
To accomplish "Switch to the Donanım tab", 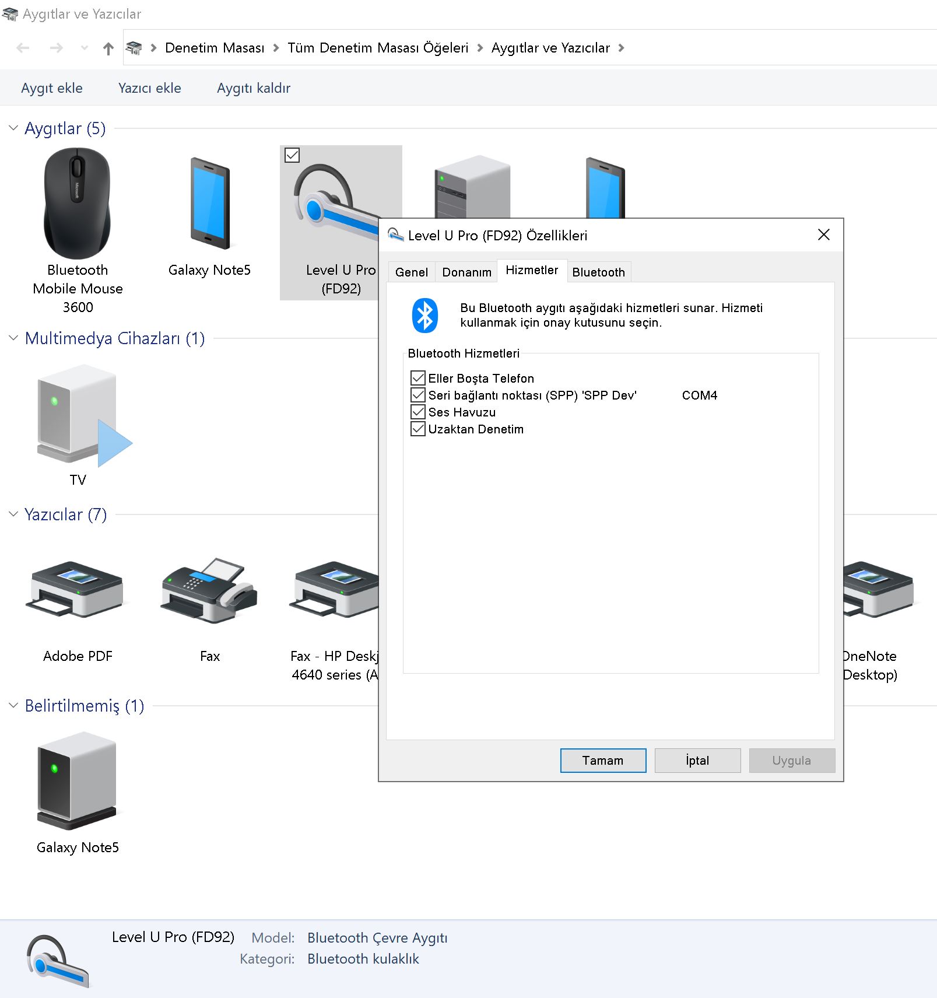I will pos(466,272).
